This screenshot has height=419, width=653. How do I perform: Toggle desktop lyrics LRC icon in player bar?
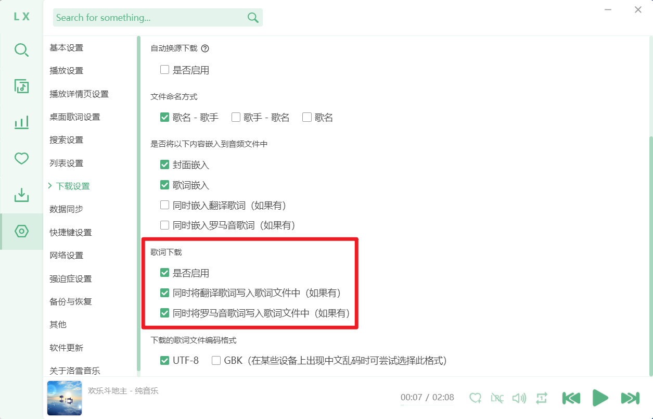[497, 398]
